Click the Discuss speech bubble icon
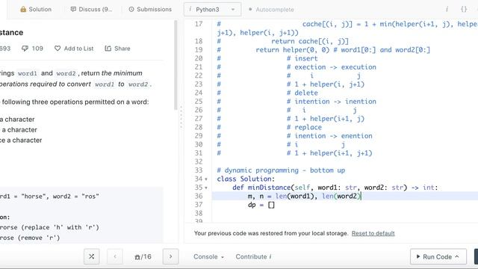 tap(73, 9)
